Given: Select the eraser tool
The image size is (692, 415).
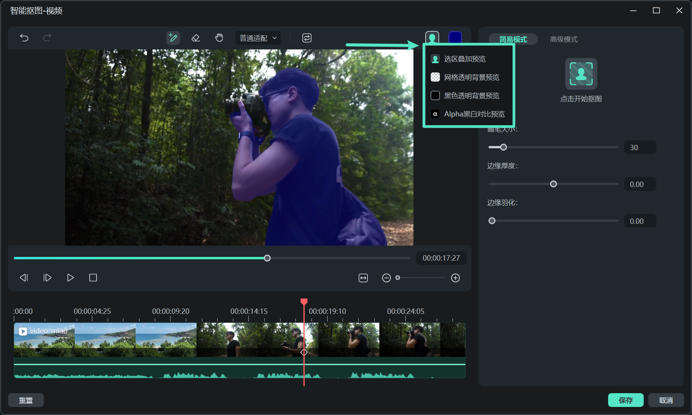Looking at the screenshot, I should 196,38.
